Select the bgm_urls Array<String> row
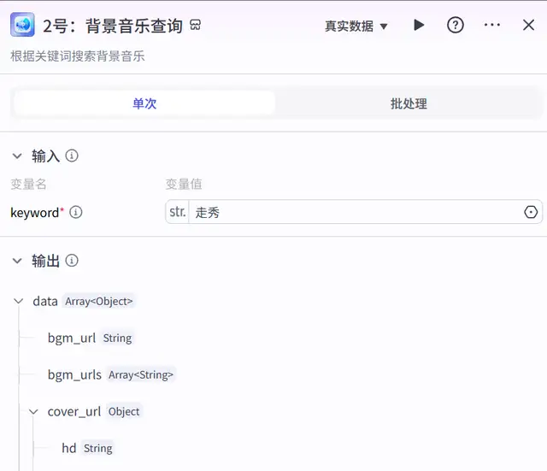547x471 pixels. click(110, 374)
